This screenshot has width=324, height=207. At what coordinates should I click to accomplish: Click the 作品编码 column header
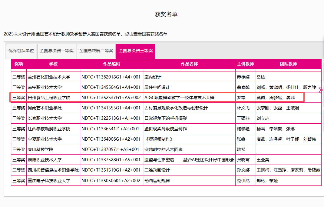pyautogui.click(x=111, y=64)
